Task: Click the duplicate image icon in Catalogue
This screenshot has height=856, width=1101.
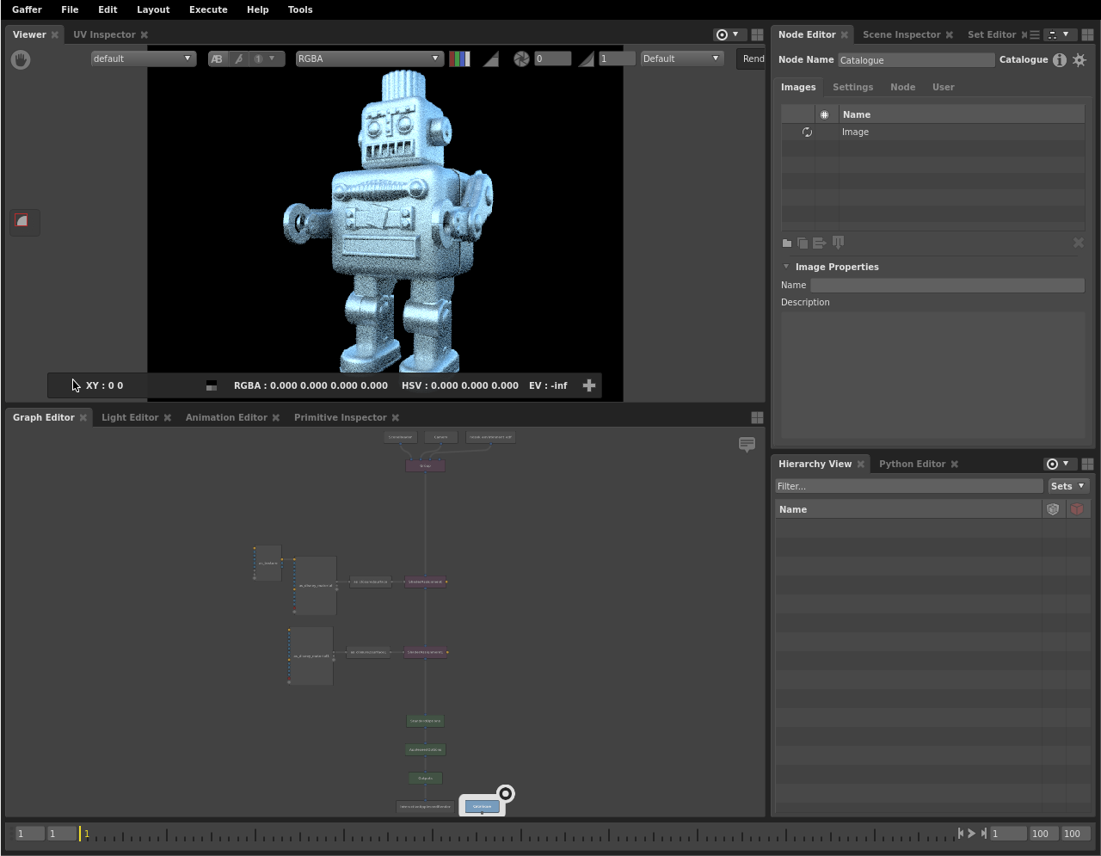Action: [803, 243]
